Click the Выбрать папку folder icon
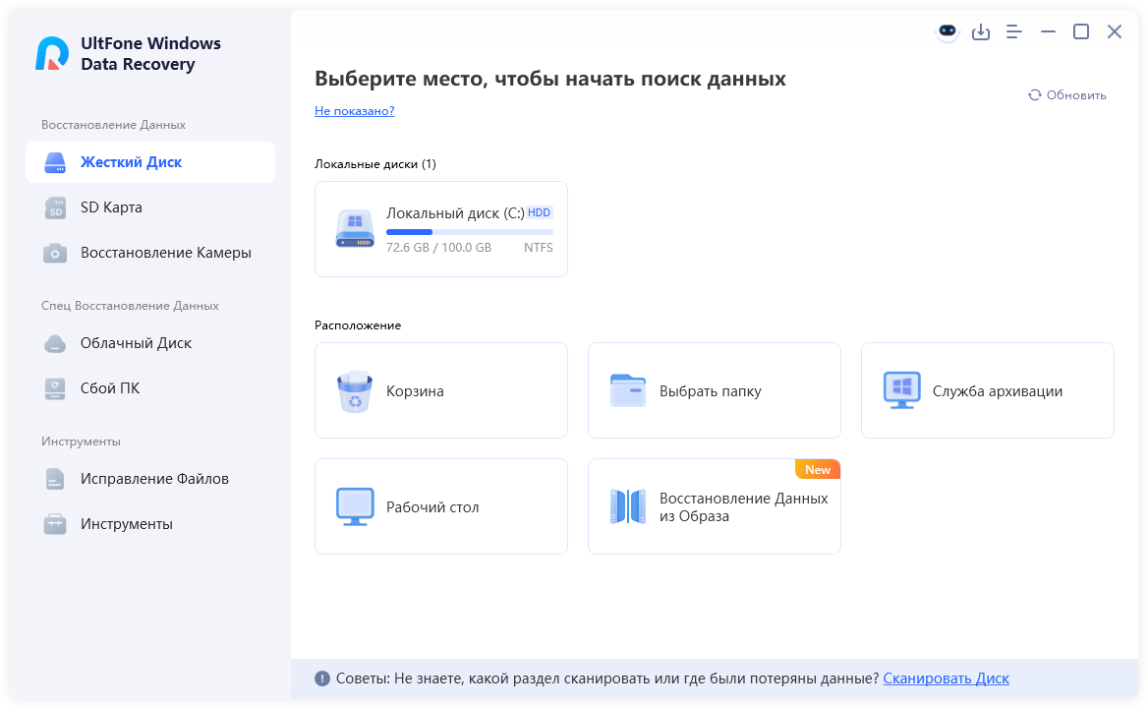This screenshot has width=1148, height=708. click(x=628, y=391)
